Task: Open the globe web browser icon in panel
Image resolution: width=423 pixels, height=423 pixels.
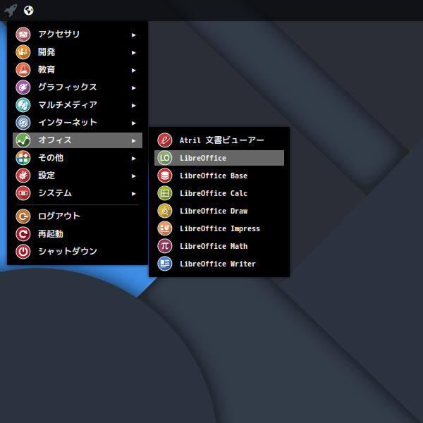Action: point(29,11)
